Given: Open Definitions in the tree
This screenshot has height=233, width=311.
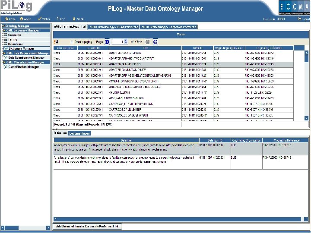Looking at the screenshot, I should [15, 44].
